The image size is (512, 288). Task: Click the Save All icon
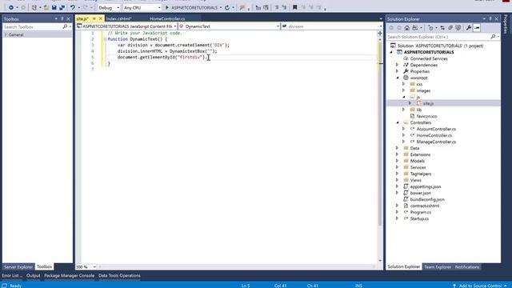(x=62, y=7)
